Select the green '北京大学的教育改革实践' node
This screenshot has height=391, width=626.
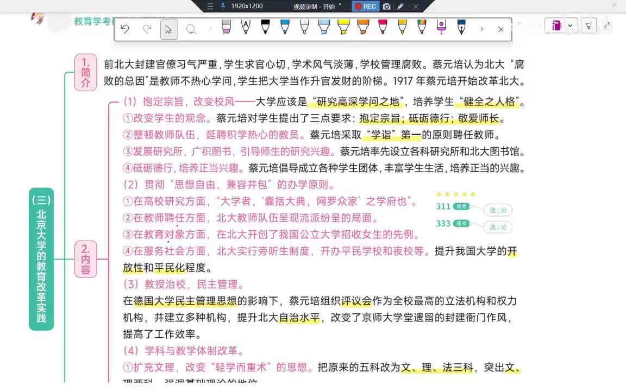tap(41, 259)
